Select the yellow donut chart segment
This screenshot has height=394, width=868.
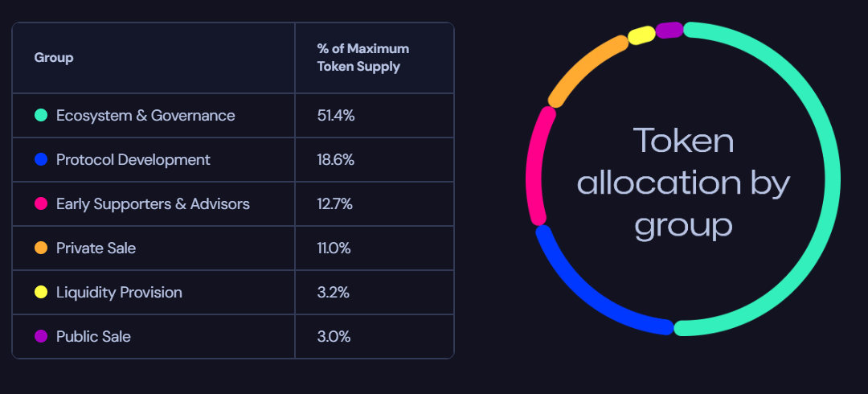(641, 35)
